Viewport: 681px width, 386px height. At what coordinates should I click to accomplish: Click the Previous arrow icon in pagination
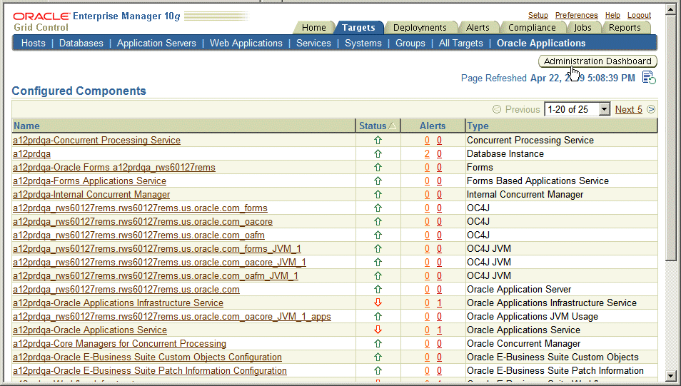(x=497, y=109)
